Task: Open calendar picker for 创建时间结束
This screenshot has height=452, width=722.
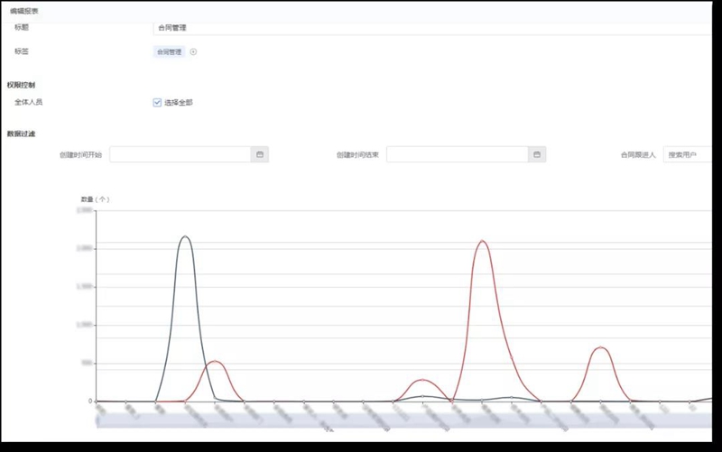Action: coord(537,155)
